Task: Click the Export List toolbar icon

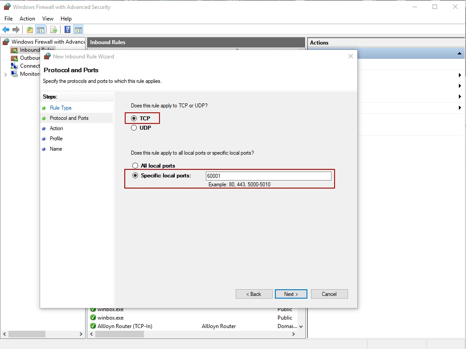Action: click(x=54, y=29)
